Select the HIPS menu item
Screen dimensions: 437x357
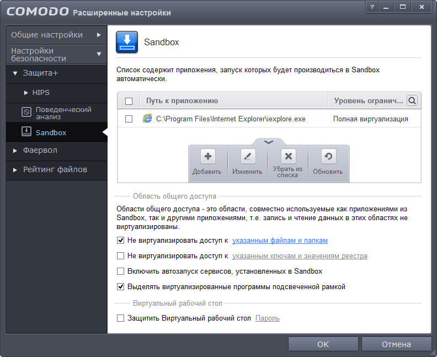(x=56, y=93)
